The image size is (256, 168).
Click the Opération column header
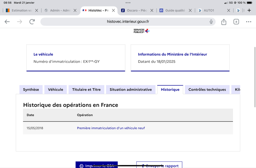[x=85, y=115]
